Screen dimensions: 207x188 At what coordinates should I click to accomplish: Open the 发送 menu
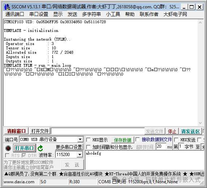tap(72, 14)
